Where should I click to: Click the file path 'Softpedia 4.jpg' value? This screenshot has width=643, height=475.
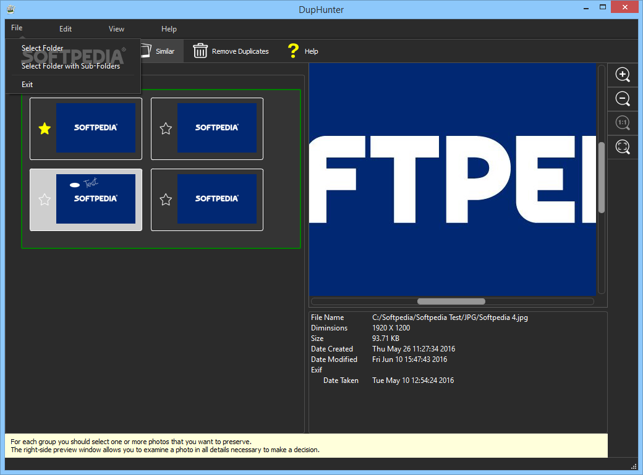tap(450, 317)
